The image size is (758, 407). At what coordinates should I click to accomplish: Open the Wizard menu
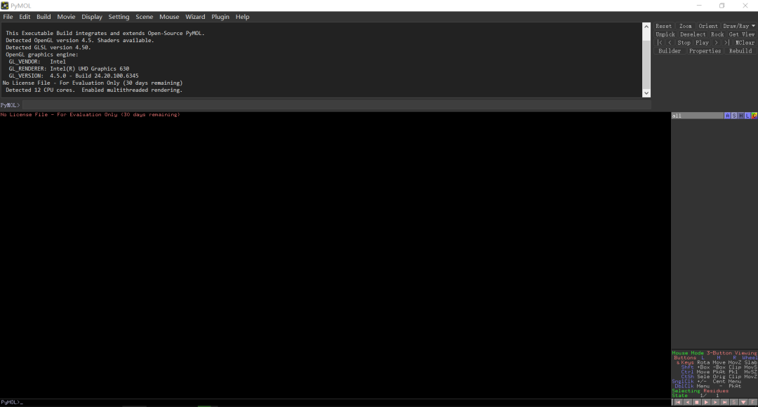tap(195, 16)
